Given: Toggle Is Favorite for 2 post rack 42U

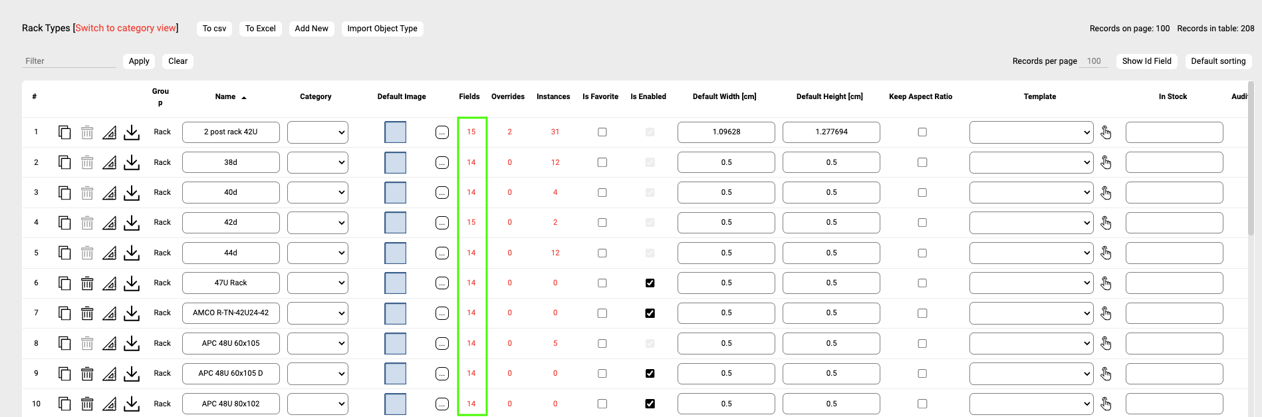Looking at the screenshot, I should [602, 132].
